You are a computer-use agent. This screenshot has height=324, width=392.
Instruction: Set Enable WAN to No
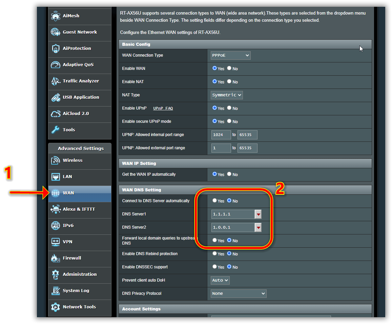[229, 68]
